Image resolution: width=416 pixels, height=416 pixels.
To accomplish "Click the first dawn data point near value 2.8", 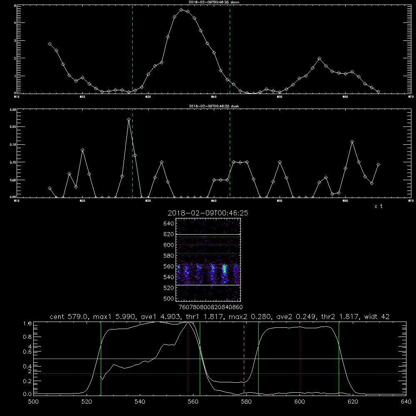I will coord(50,44).
